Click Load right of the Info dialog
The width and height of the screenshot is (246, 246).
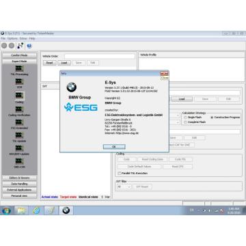pyautogui.click(x=182, y=99)
